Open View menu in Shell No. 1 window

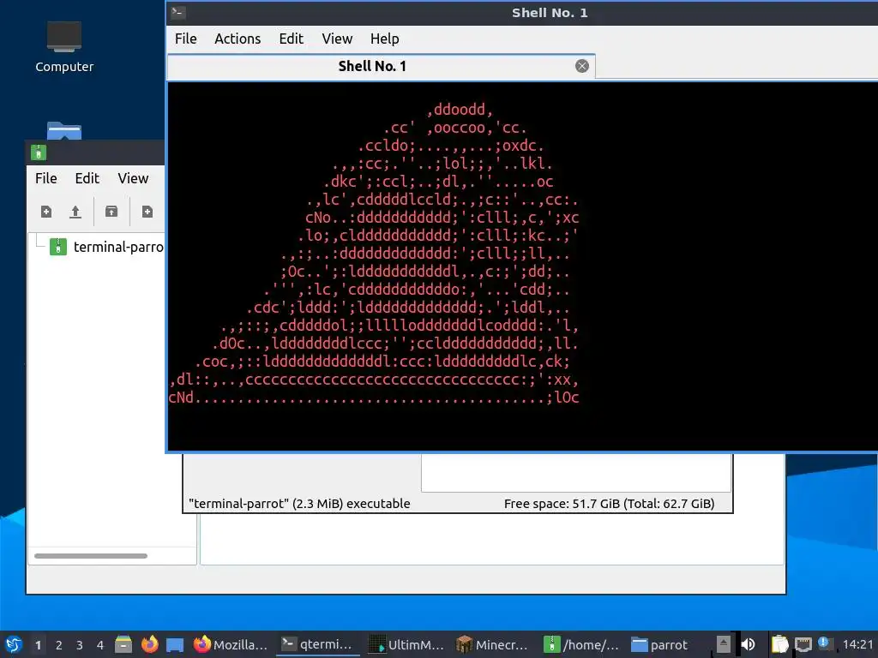point(337,39)
